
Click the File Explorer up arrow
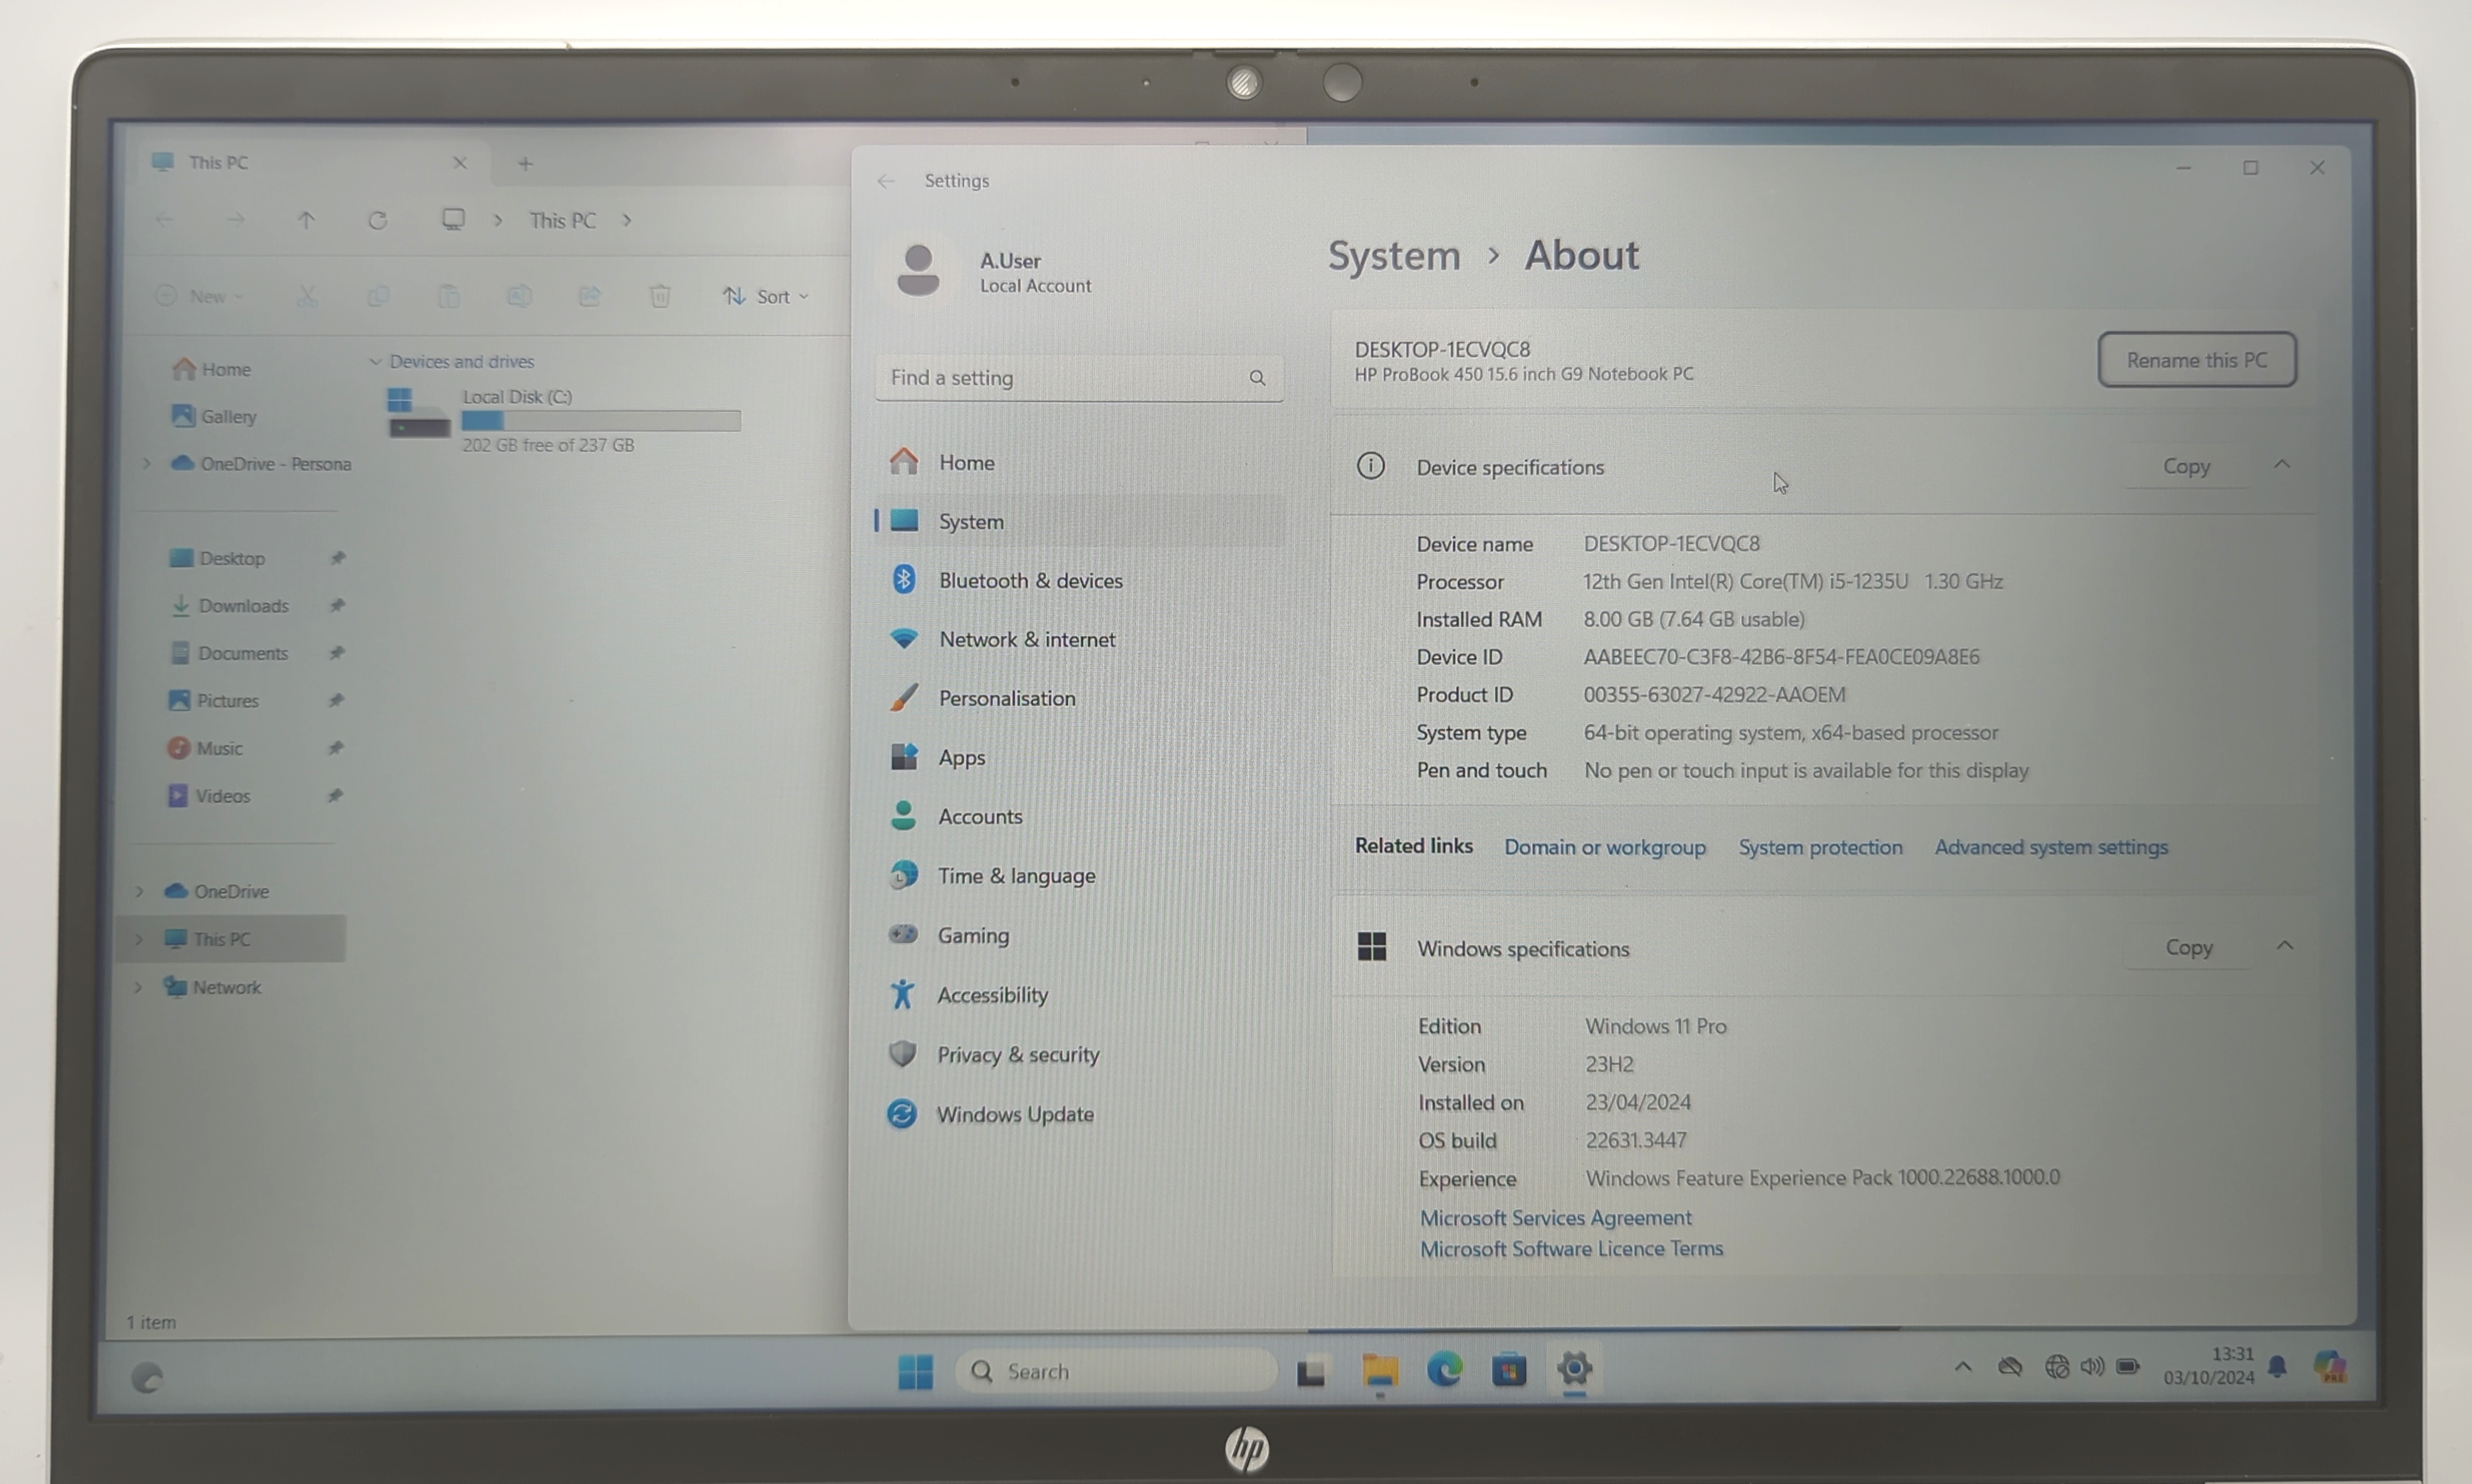pos(306,220)
